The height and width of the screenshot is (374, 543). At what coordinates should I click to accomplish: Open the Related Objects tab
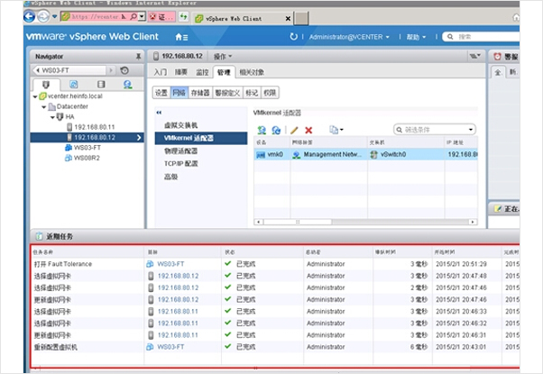point(252,72)
